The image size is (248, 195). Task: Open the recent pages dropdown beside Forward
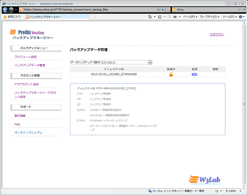pos(16,10)
